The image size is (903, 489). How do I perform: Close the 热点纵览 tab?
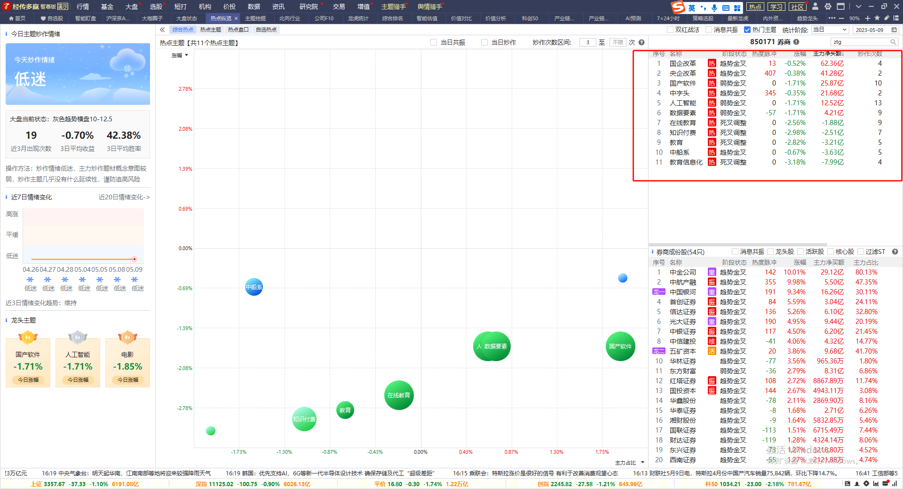tap(236, 18)
